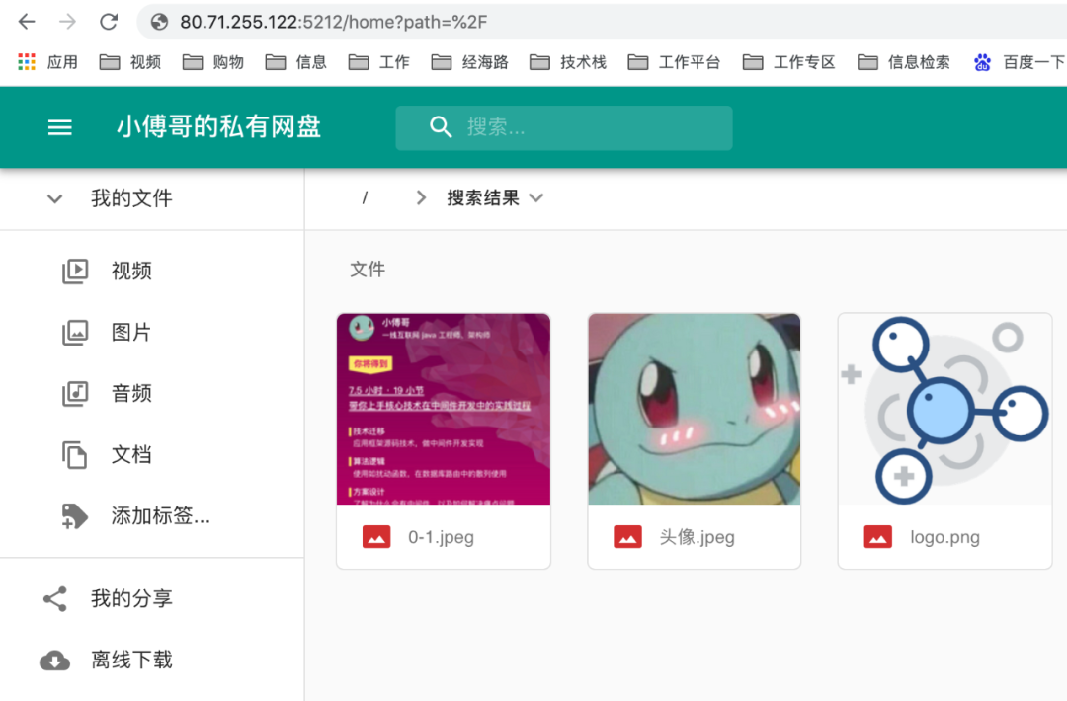Click the 视频 video library icon
The width and height of the screenshot is (1067, 701).
click(x=75, y=272)
